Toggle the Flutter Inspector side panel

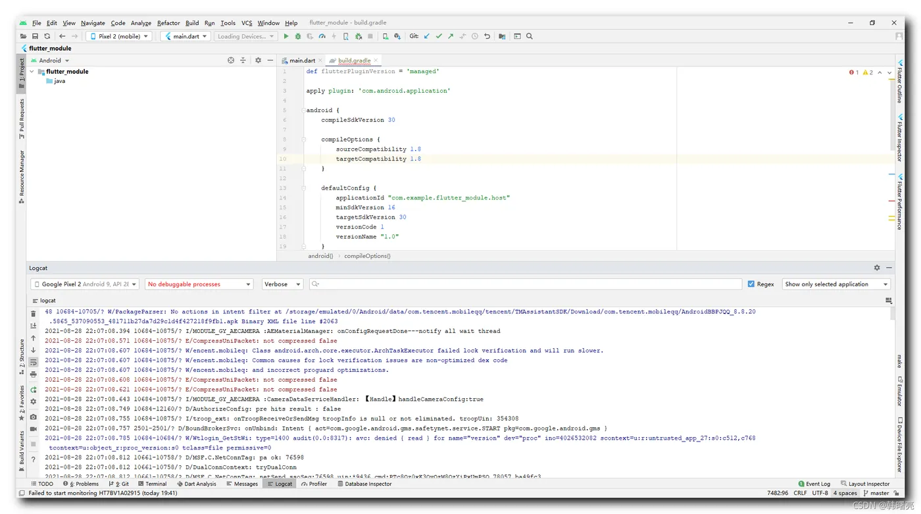(899, 138)
